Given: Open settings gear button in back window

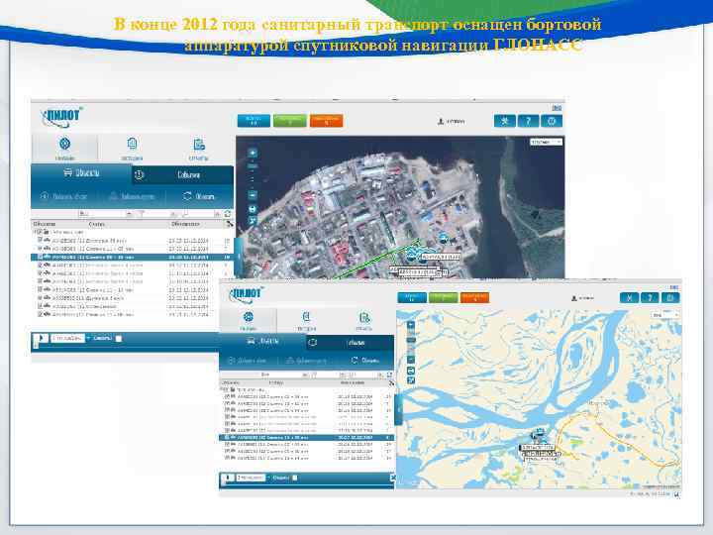Looking at the screenshot, I should tap(505, 121).
